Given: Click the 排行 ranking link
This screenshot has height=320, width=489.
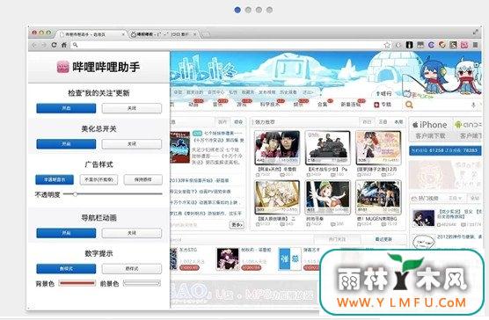Looking at the screenshot, I should click(x=384, y=93).
